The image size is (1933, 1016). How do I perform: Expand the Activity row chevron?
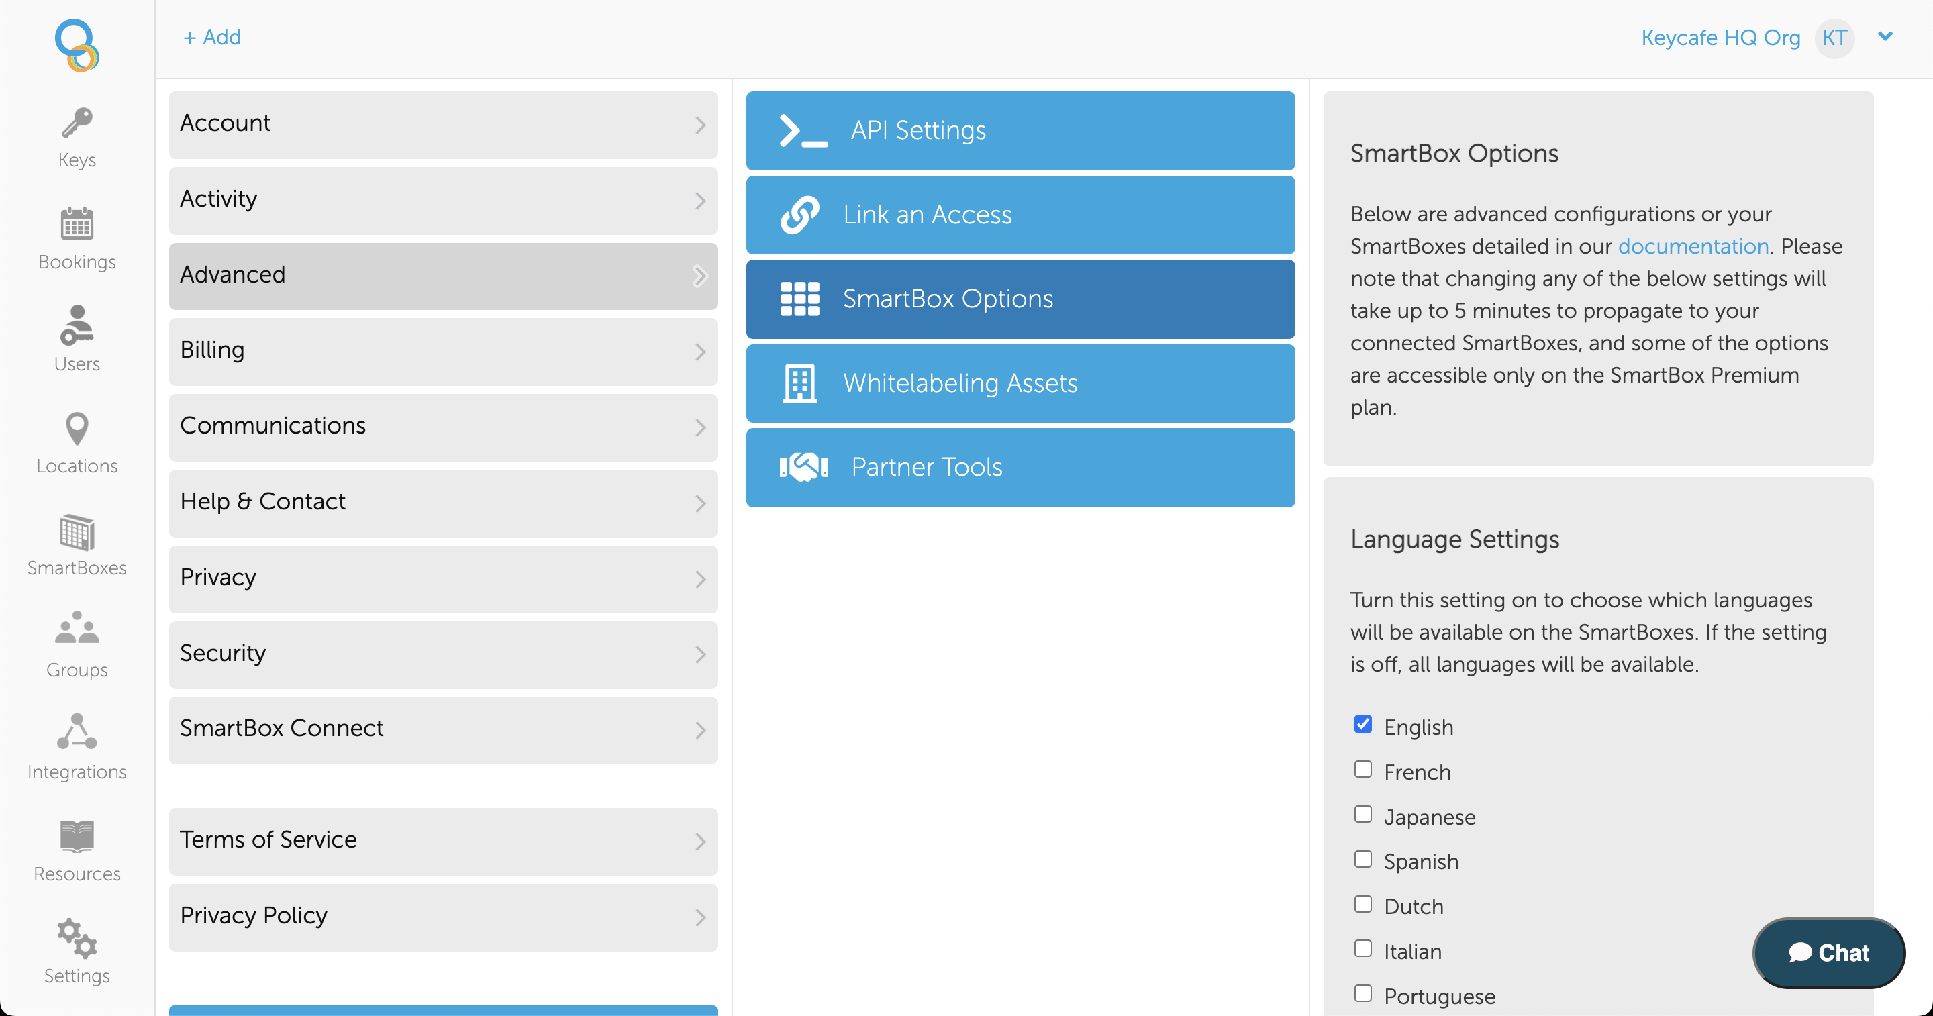700,201
